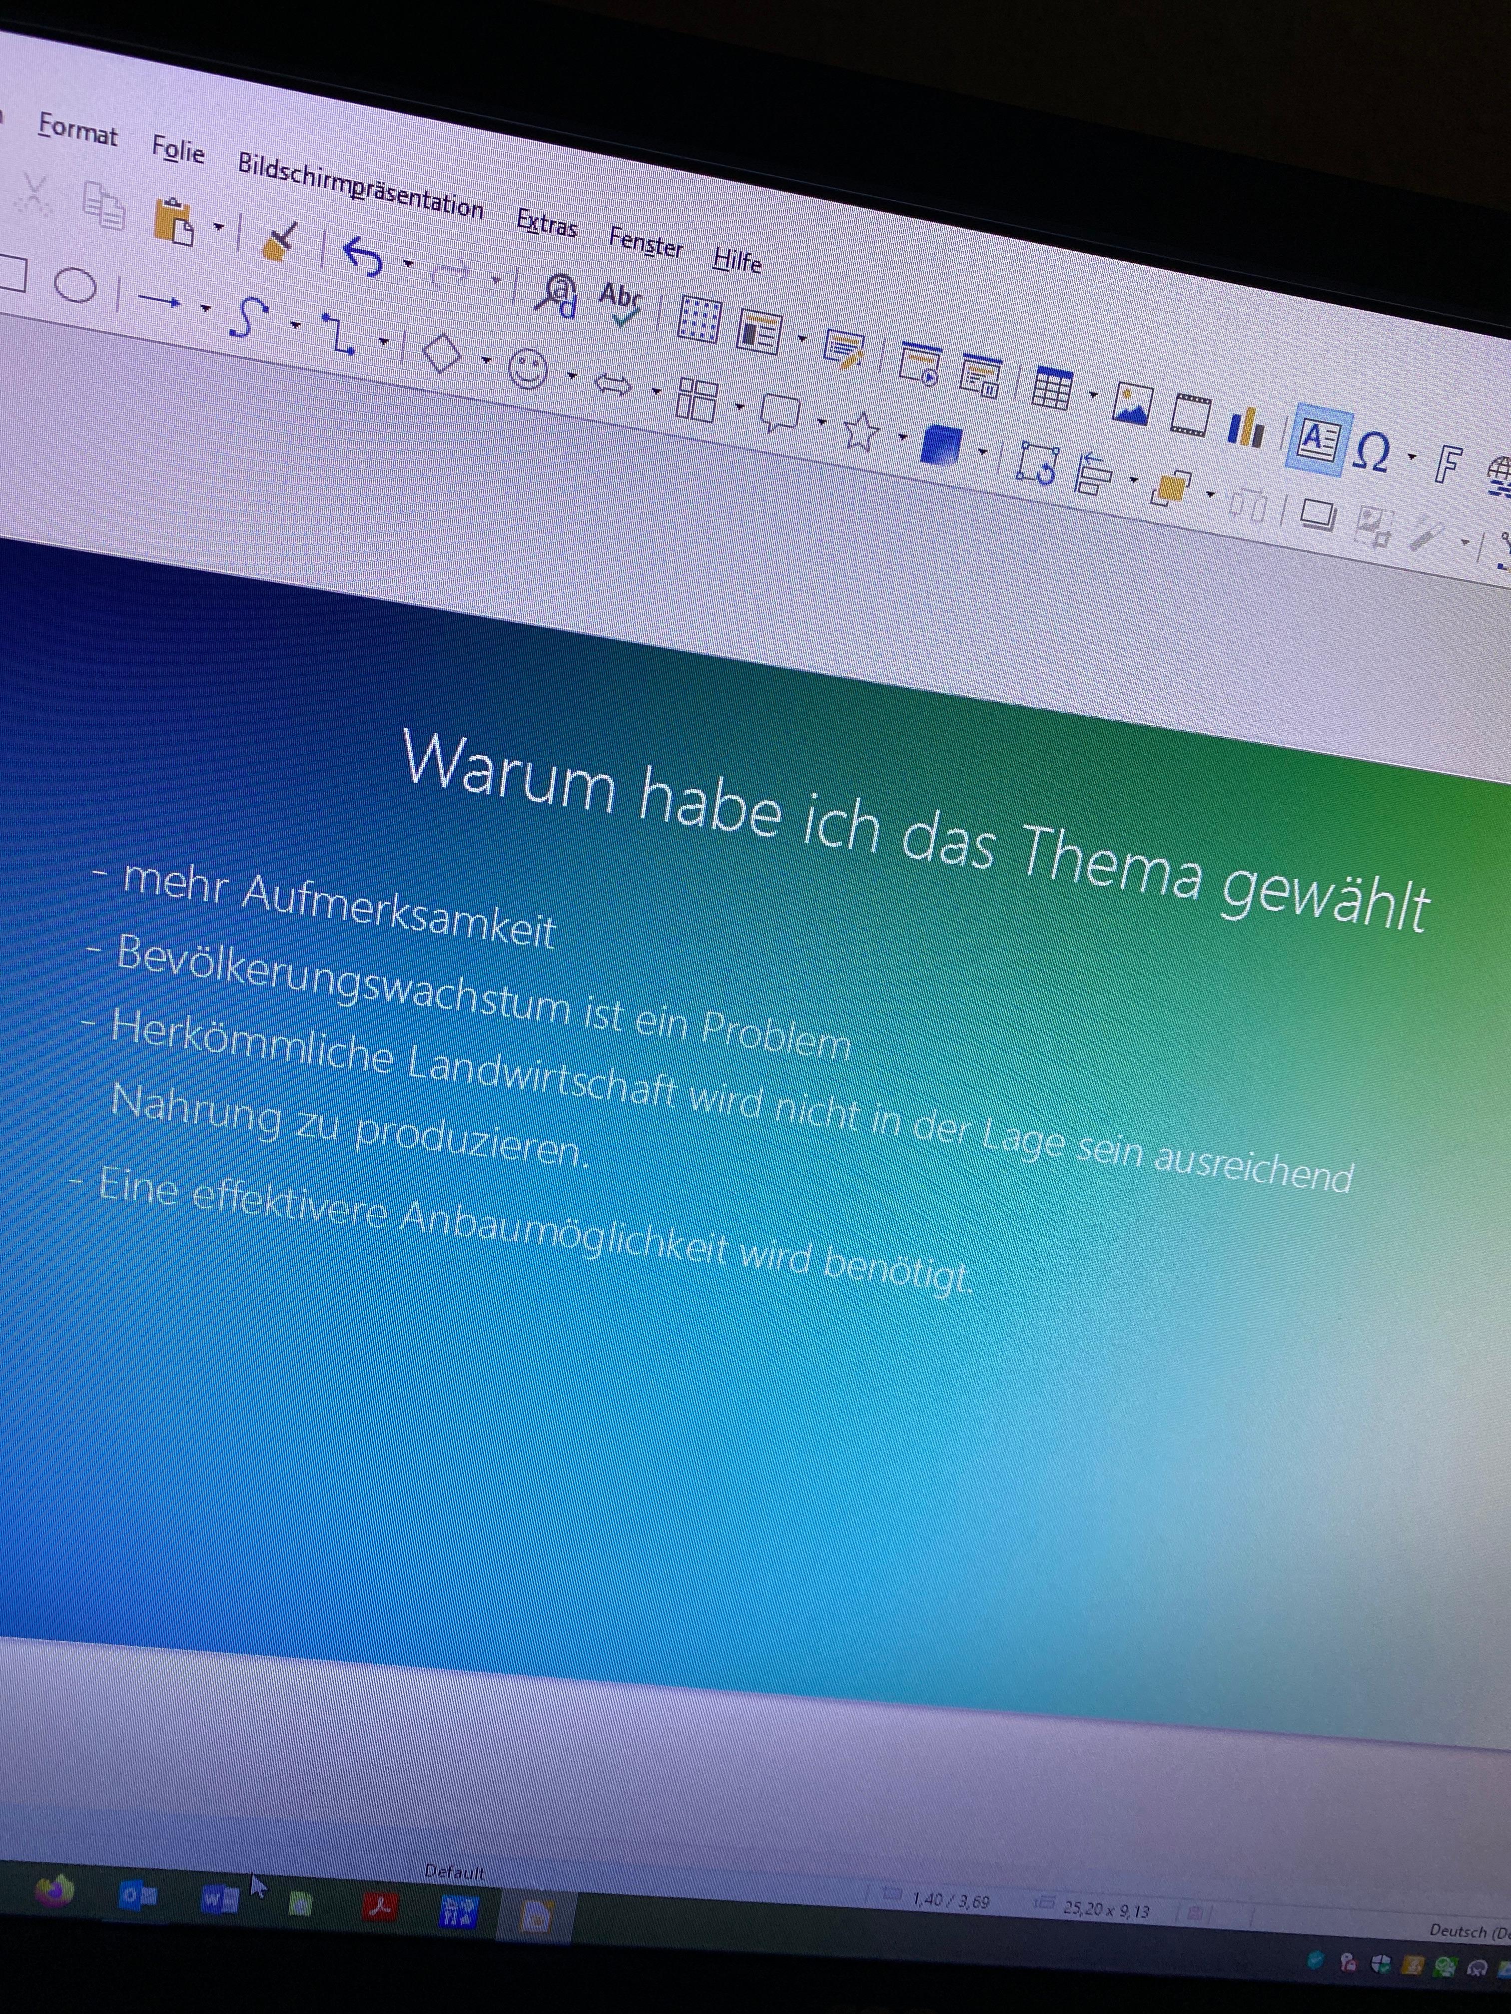
Task: Click the Undo arrow icon
Action: [x=362, y=257]
